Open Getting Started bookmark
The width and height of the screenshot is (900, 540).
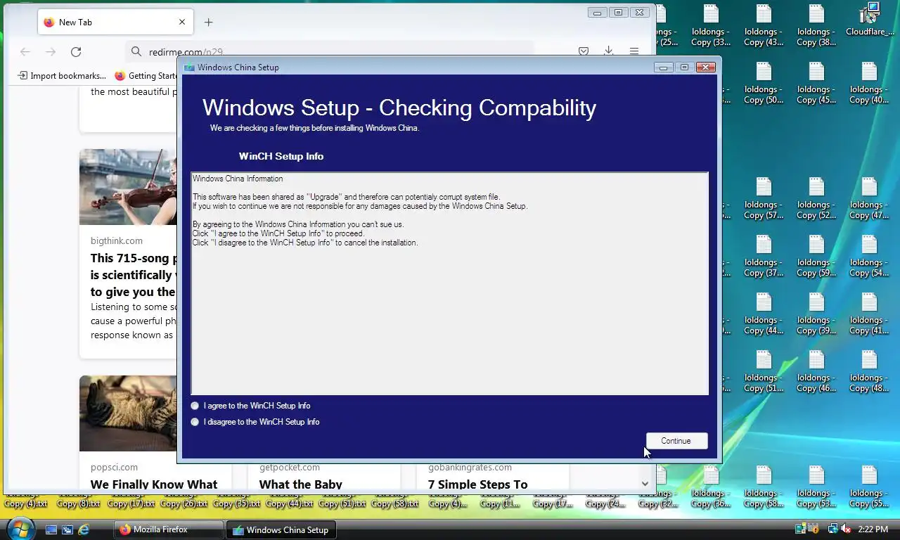[146, 76]
